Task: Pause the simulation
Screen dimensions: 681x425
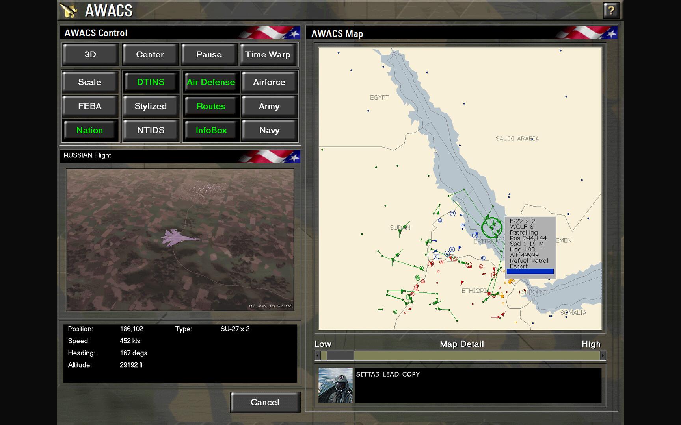Action: tap(209, 54)
